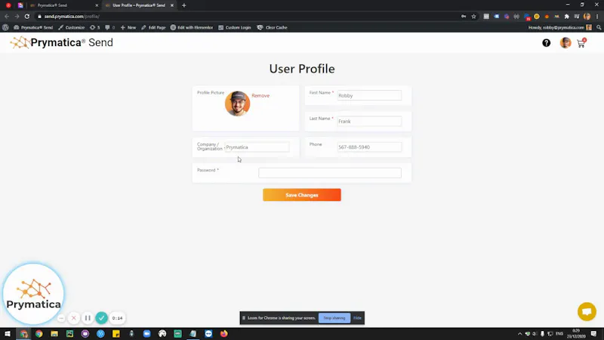Reload the page in Chrome
This screenshot has width=604, height=340.
[x=27, y=16]
